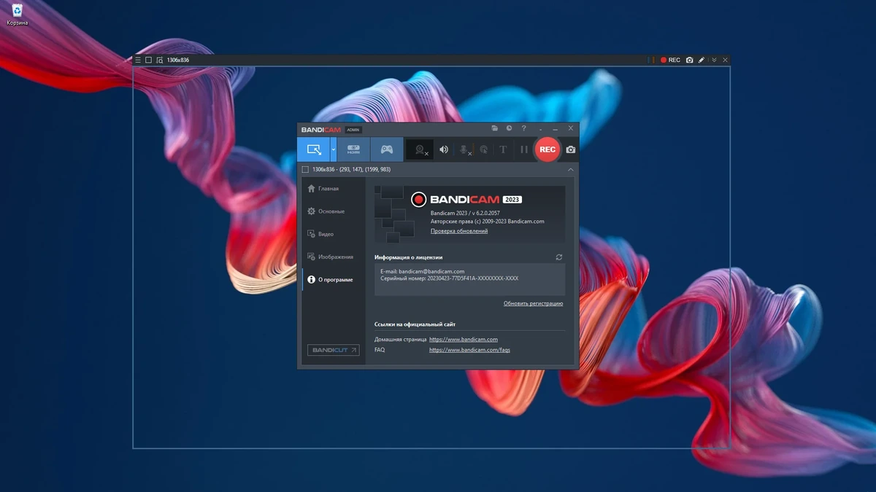Click the Bandicam 2023 / v 6.2.0.2057 version text
876x492 pixels.
pyautogui.click(x=465, y=213)
